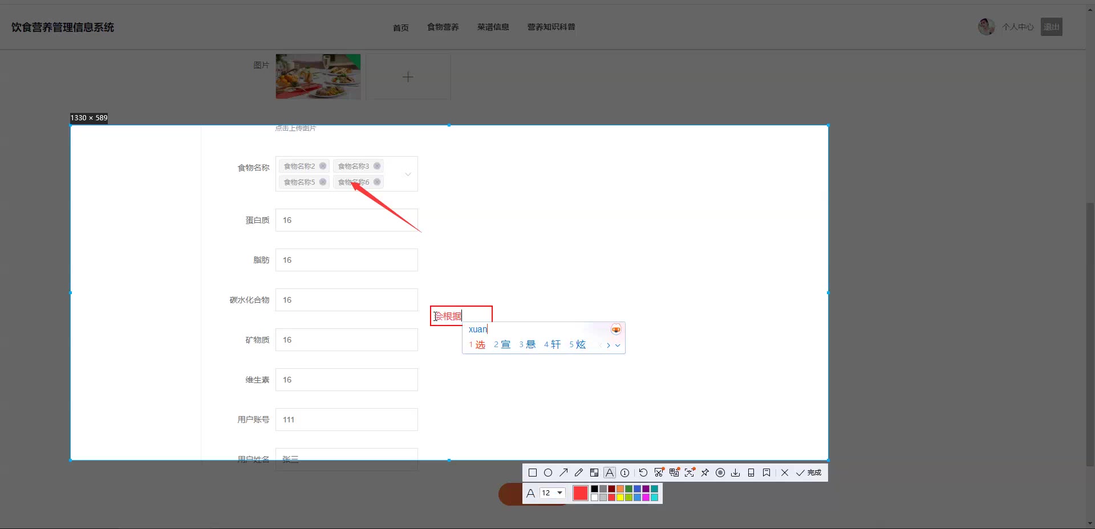Select the pencil freehand tool
Screen dimensions: 1095x529
tap(579, 473)
